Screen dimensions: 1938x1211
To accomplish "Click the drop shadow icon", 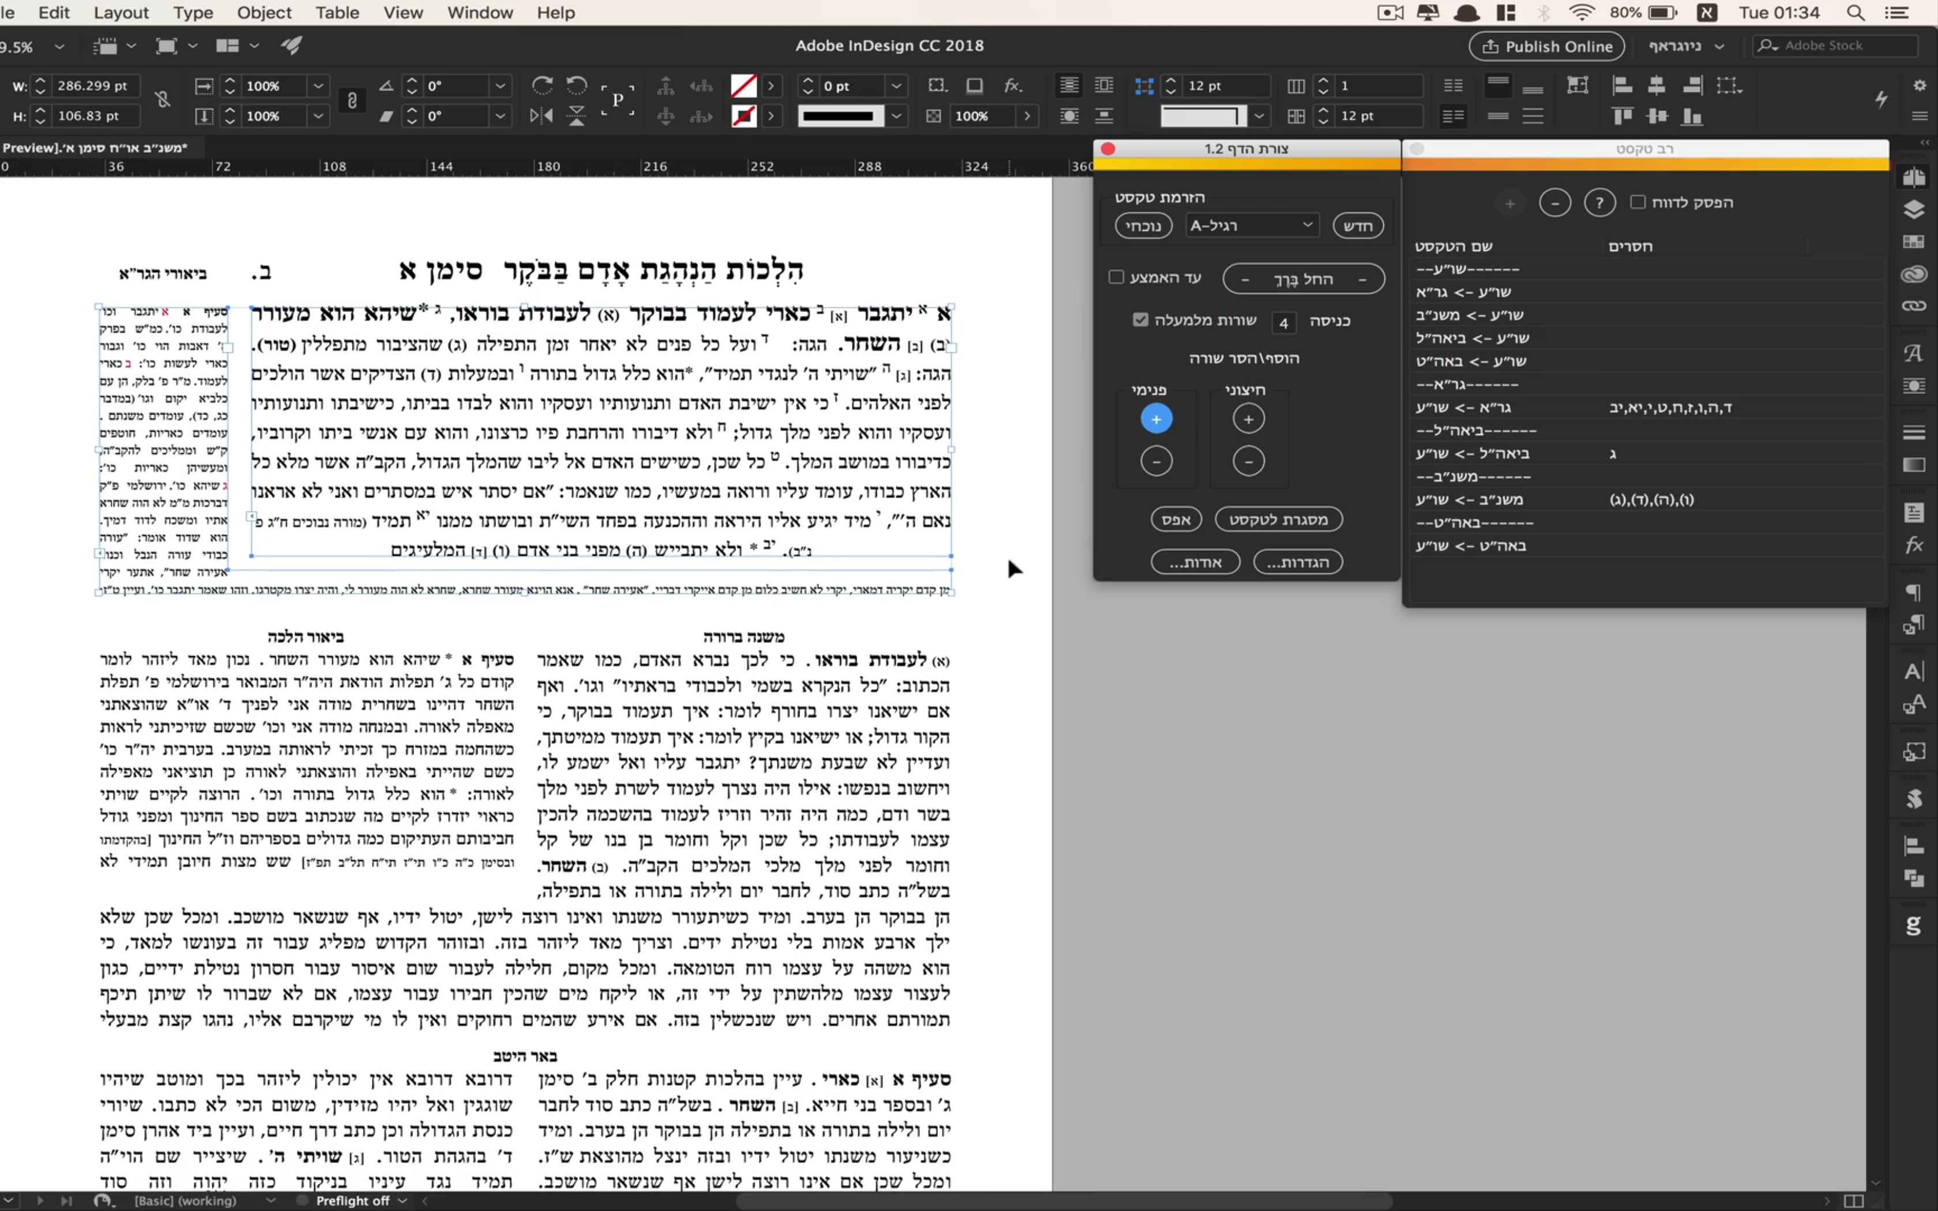I will coord(975,85).
